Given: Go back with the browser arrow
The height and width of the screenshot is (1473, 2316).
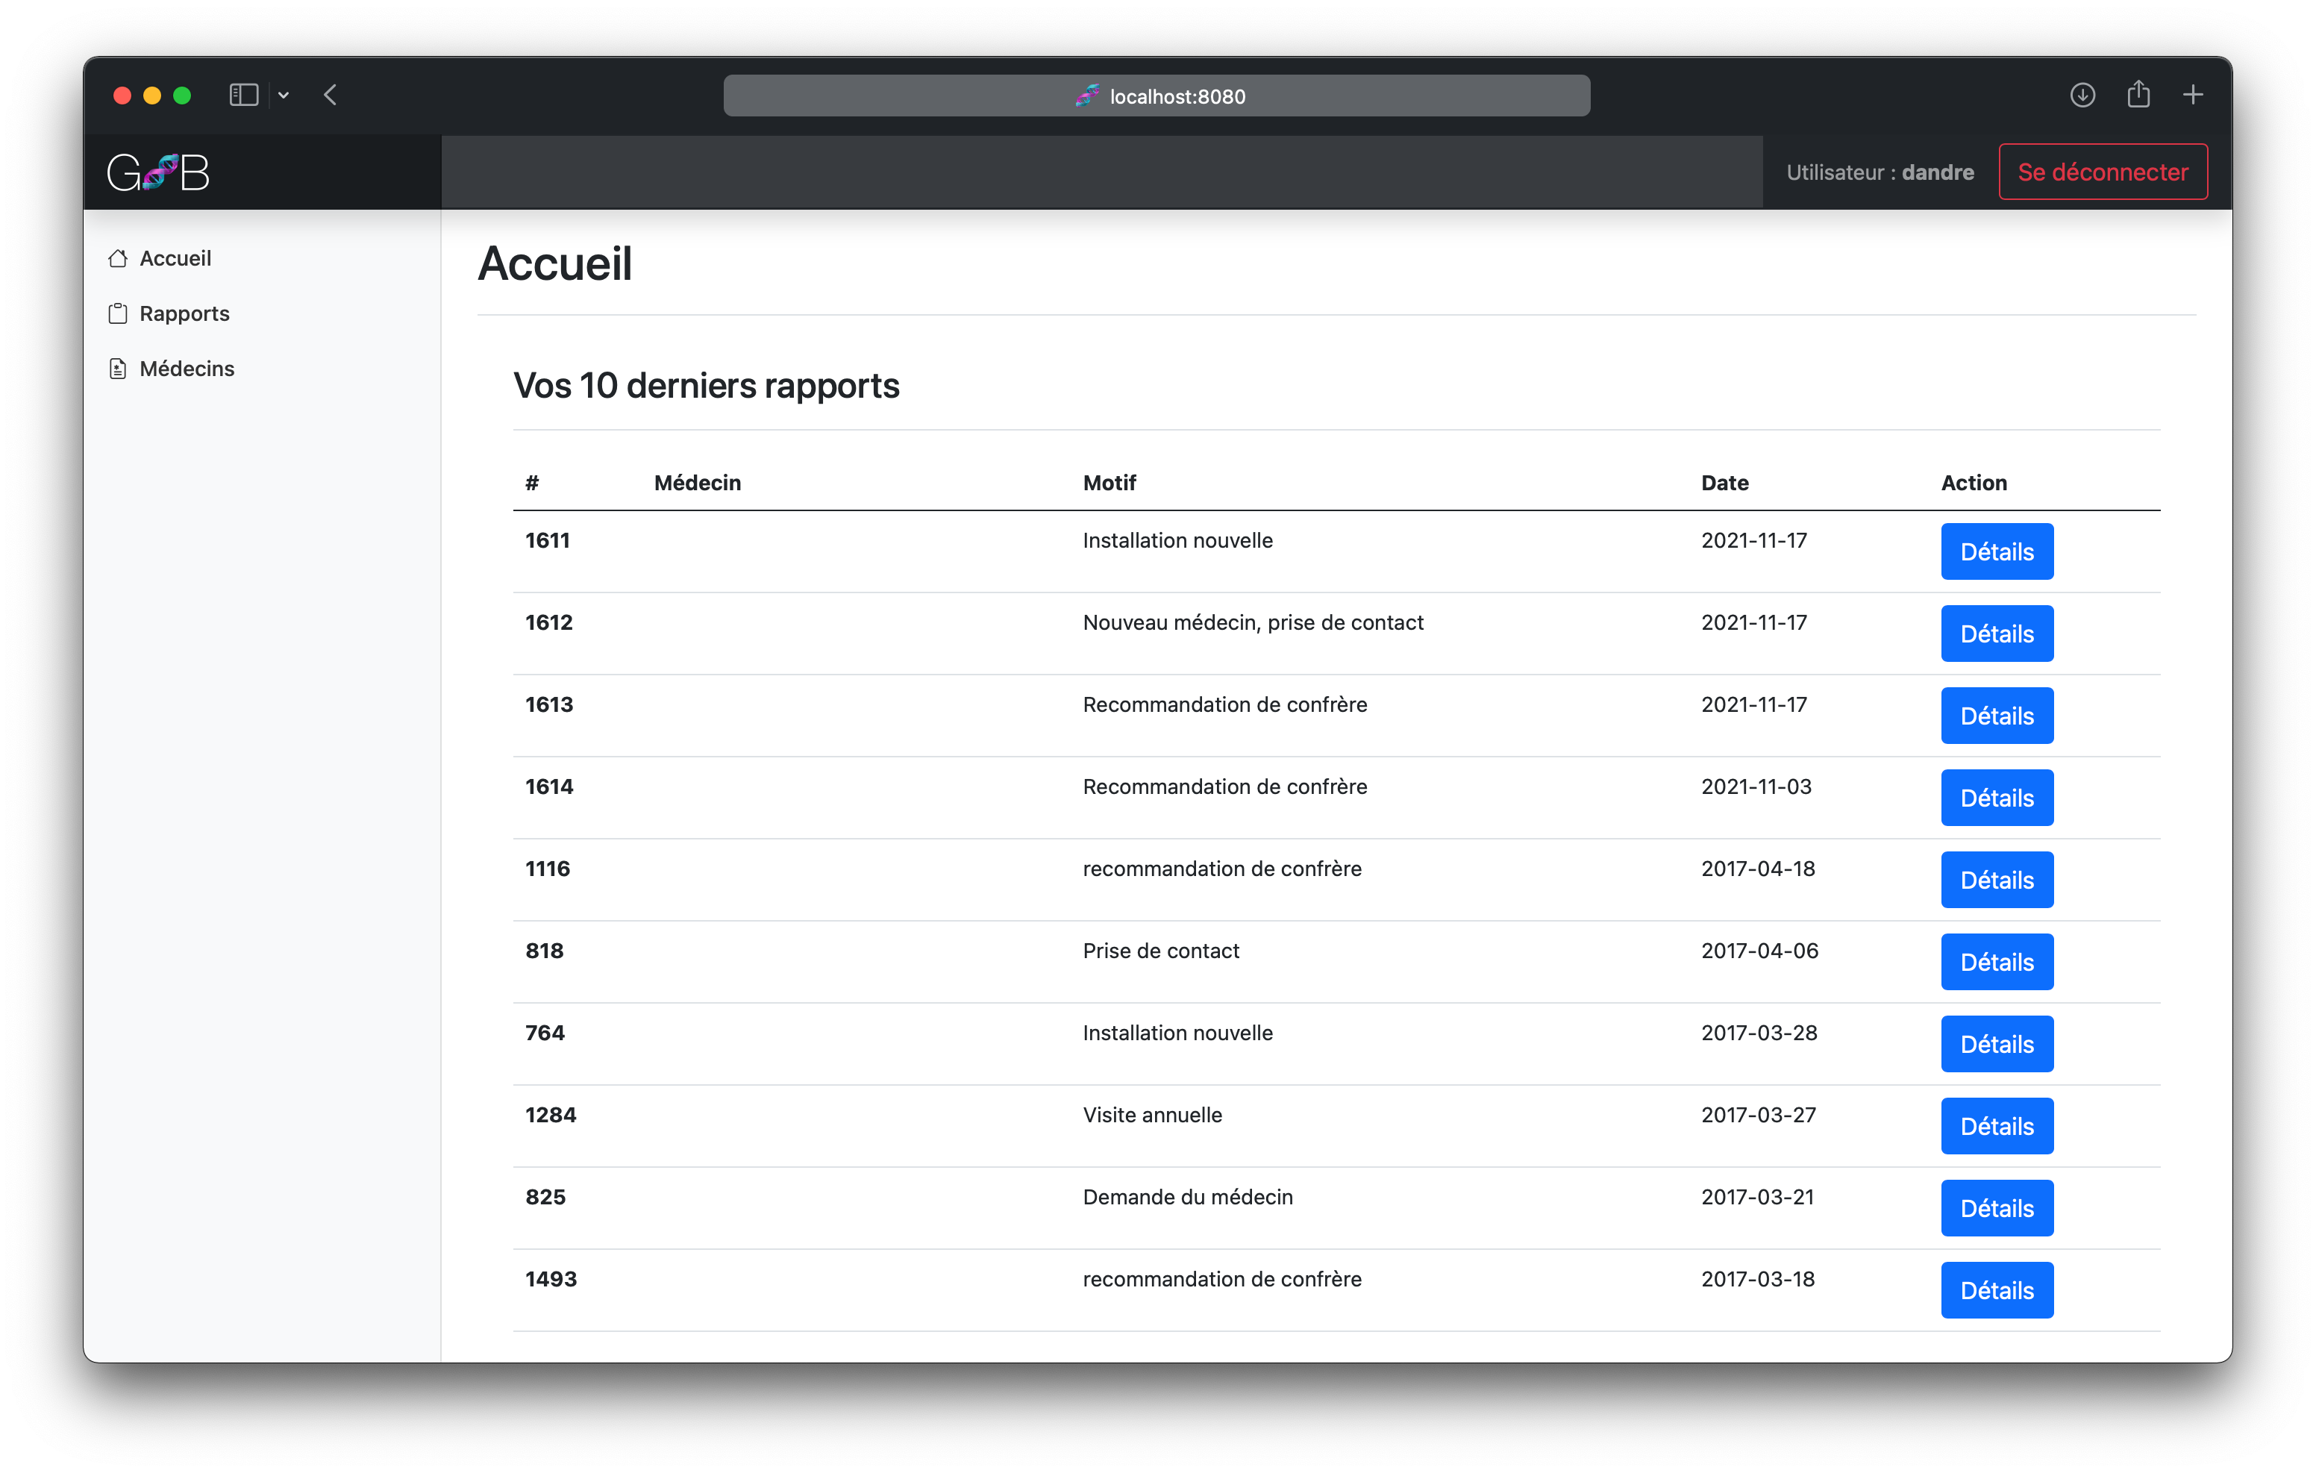Looking at the screenshot, I should pos(330,96).
